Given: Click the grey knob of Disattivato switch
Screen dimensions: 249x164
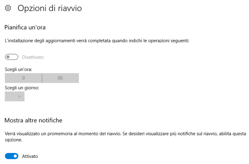Looking at the screenshot, I should tap(8, 57).
